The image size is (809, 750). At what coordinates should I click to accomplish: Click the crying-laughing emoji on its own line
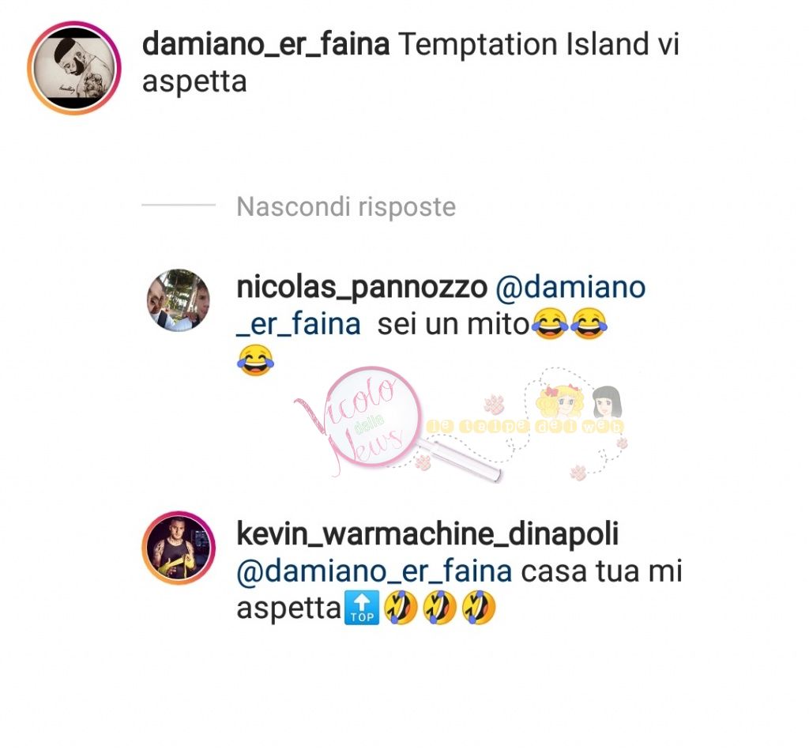click(255, 361)
